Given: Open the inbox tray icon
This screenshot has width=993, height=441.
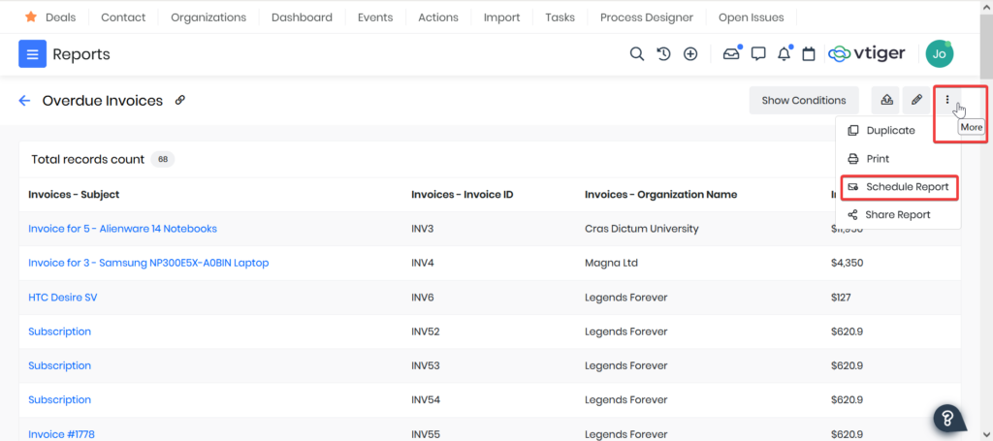Looking at the screenshot, I should tap(731, 54).
